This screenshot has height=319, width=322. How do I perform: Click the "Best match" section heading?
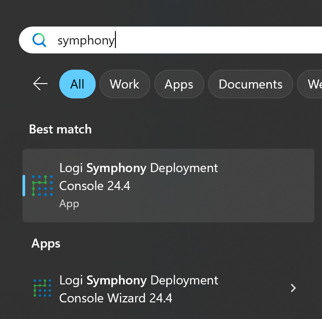(x=60, y=129)
